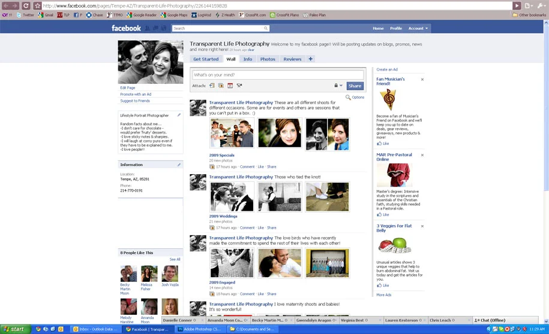
Task: Switch to the Wall tab
Action: point(231,59)
